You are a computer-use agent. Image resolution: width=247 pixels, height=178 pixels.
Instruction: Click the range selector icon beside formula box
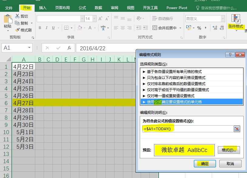[x=237, y=129]
